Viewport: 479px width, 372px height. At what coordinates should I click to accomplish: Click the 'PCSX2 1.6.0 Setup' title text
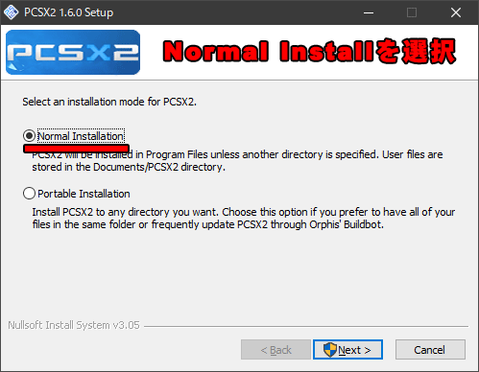(69, 12)
